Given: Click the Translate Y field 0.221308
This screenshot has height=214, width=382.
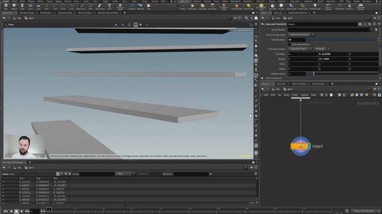Looking at the screenshot, I should 333,54.
